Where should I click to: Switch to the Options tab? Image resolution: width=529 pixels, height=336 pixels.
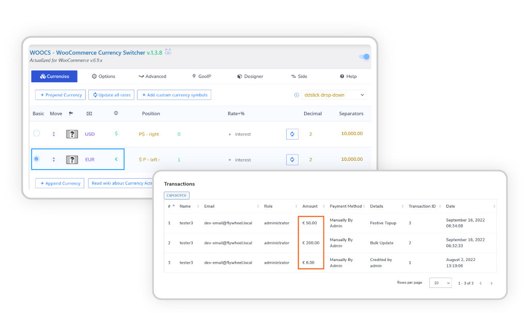click(x=103, y=77)
